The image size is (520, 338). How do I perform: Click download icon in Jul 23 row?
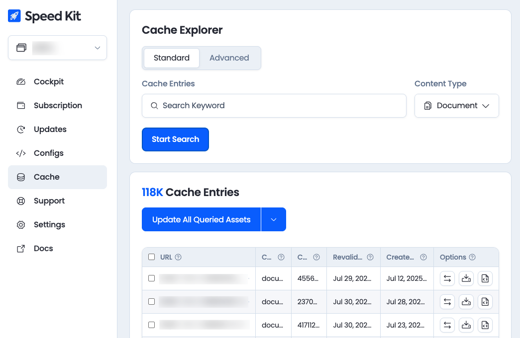click(x=466, y=325)
